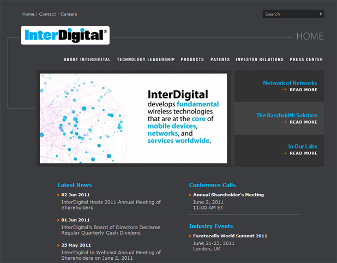Click the orange arrow under In Our Labs
Image resolution: width=337 pixels, height=263 pixels.
click(x=284, y=153)
